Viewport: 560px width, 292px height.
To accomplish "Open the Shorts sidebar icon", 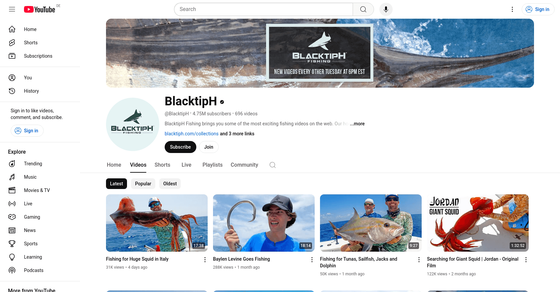I will tap(12, 43).
